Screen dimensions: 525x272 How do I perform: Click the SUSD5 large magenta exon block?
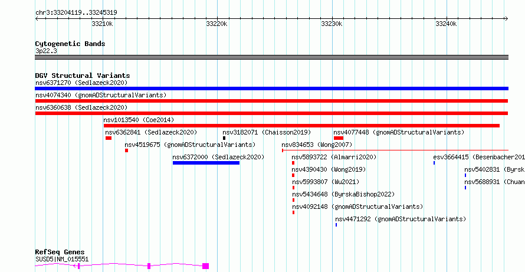click(x=206, y=266)
